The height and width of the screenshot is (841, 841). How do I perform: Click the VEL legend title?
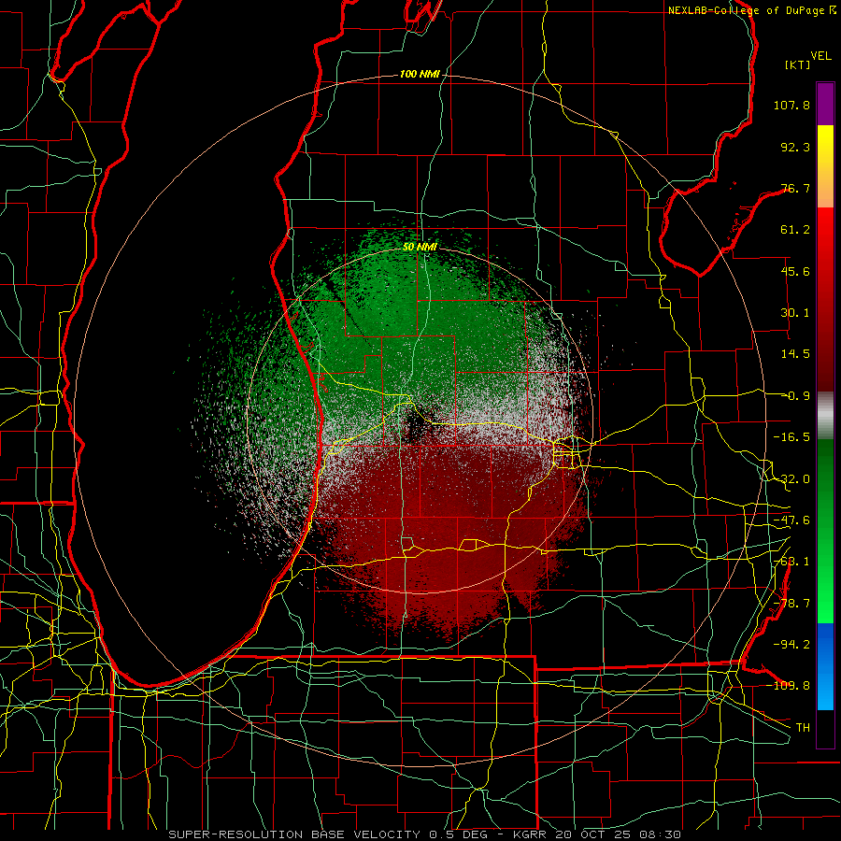tap(820, 56)
